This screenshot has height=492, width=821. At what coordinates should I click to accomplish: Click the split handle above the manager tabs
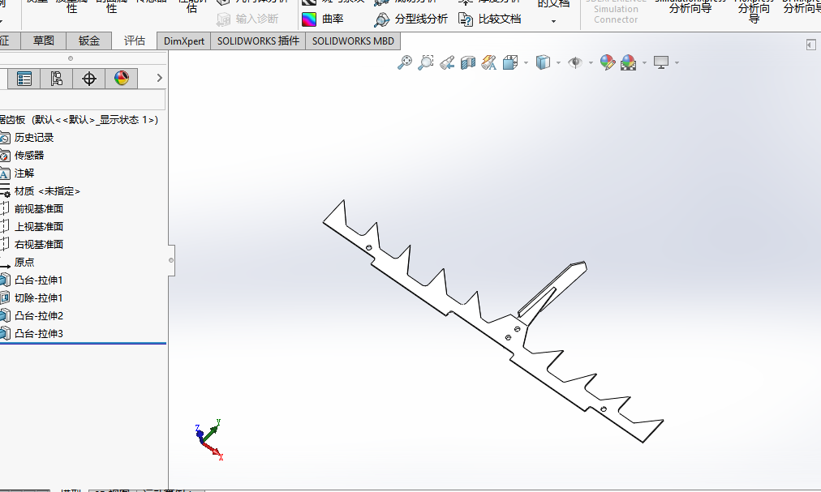[71, 58]
